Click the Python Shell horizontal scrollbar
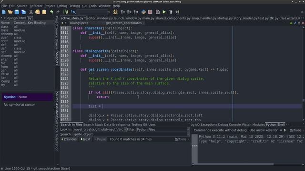The width and height of the screenshot is (305, 171). (x=234, y=164)
